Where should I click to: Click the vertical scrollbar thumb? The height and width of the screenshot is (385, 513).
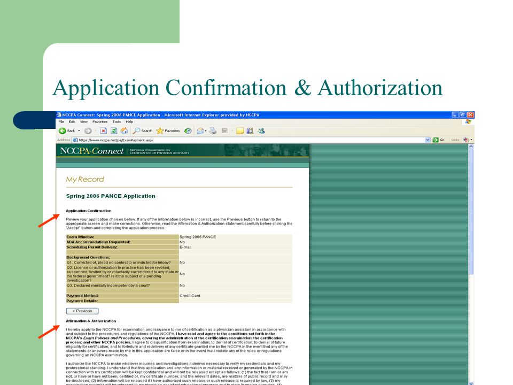pyautogui.click(x=471, y=212)
